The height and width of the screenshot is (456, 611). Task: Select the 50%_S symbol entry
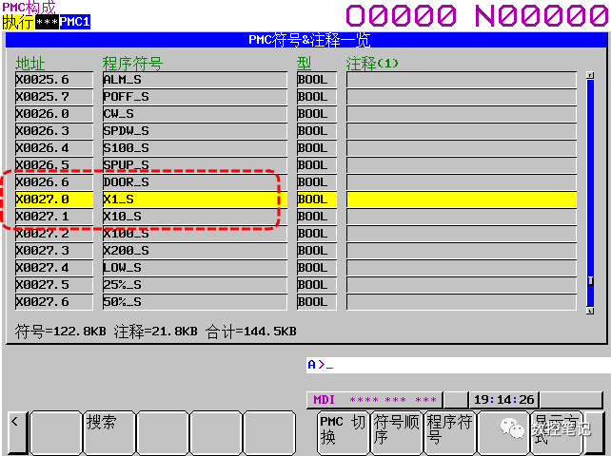[193, 302]
